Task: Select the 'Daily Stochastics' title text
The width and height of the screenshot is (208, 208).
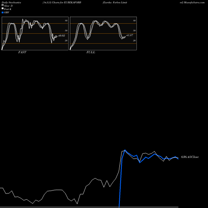Action: coord(11,2)
